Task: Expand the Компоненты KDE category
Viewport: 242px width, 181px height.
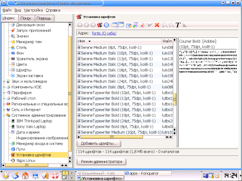Action: point(4,87)
